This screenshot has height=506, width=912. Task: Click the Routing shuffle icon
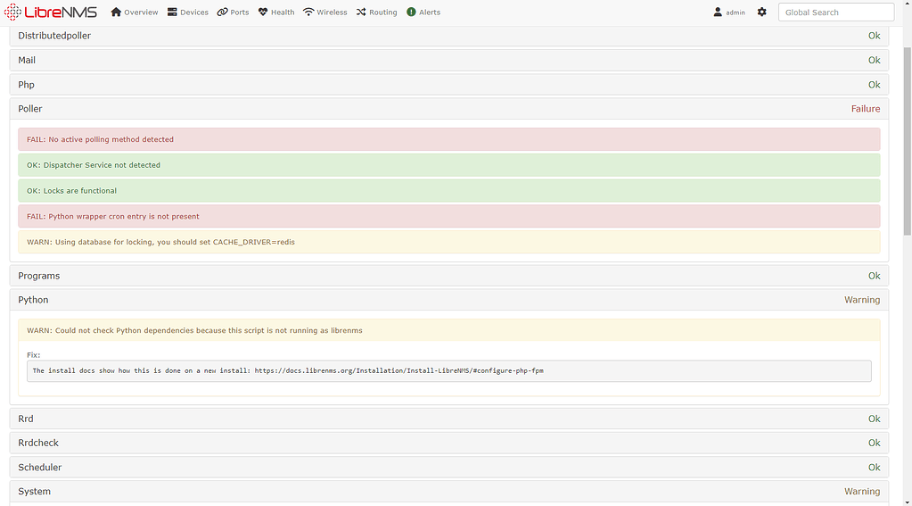361,12
